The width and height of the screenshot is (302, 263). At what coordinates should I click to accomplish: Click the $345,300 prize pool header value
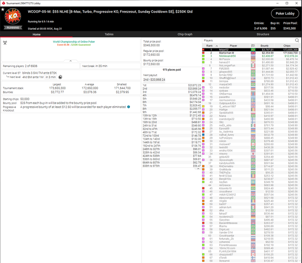[289, 29]
